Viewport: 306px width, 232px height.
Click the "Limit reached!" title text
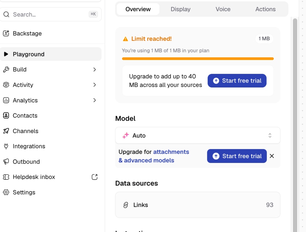click(152, 39)
